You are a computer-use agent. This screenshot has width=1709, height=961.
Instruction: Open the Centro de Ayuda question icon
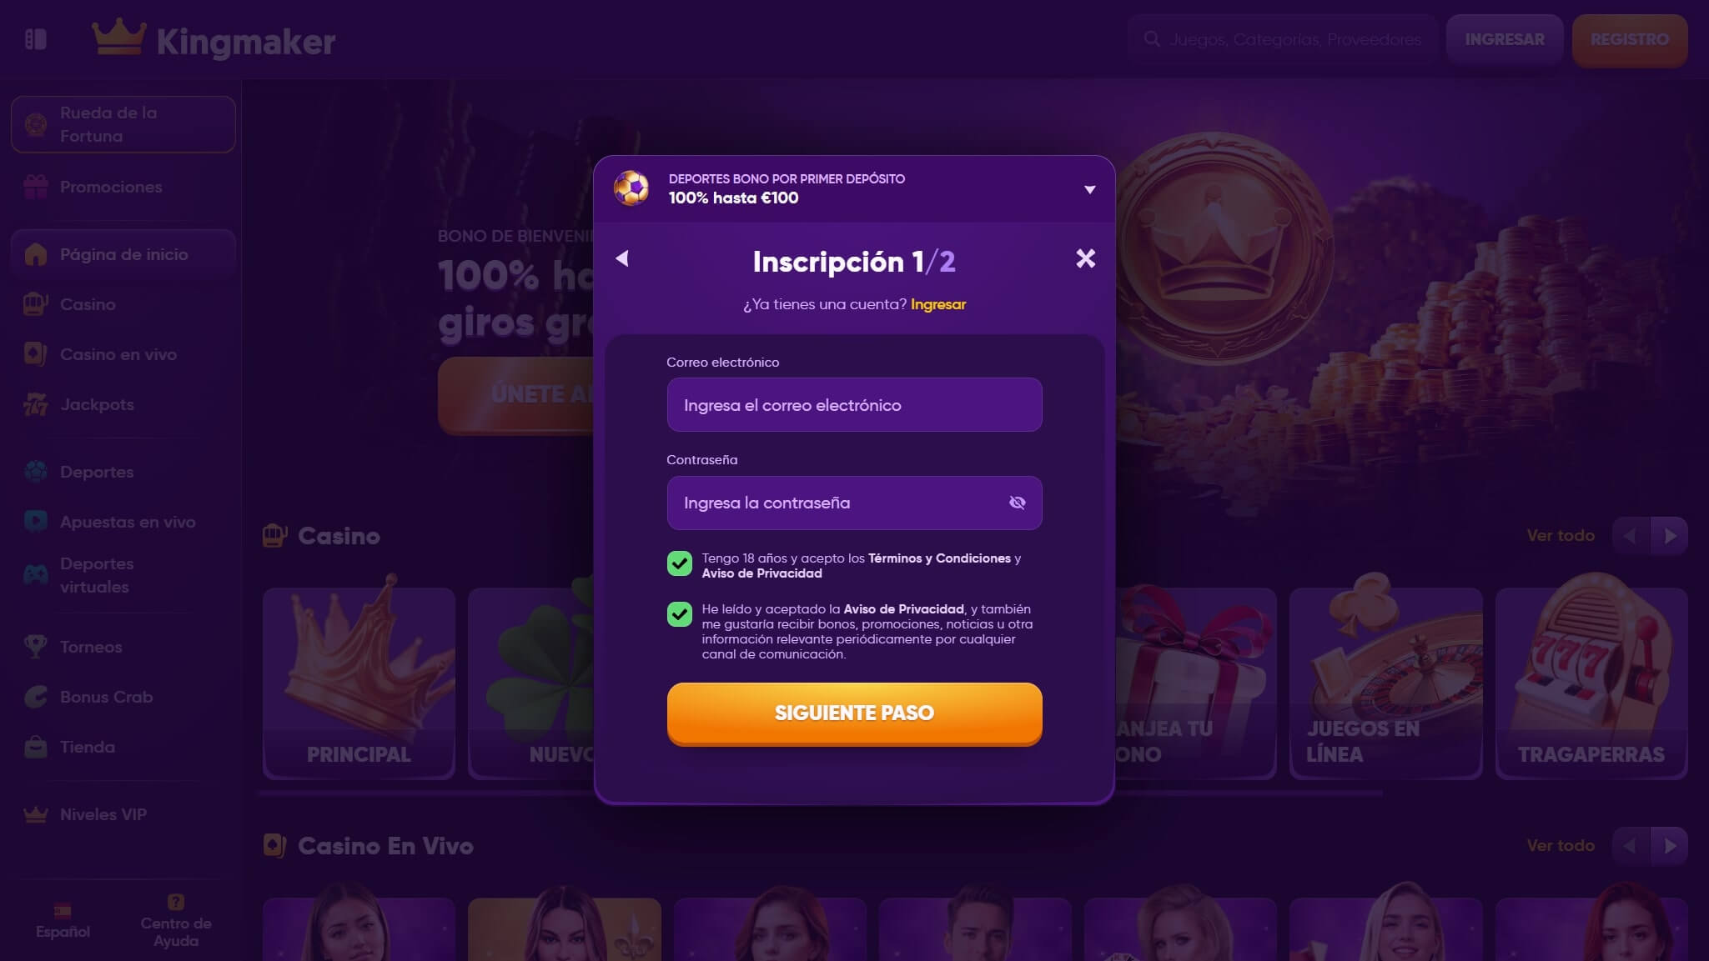[175, 902]
